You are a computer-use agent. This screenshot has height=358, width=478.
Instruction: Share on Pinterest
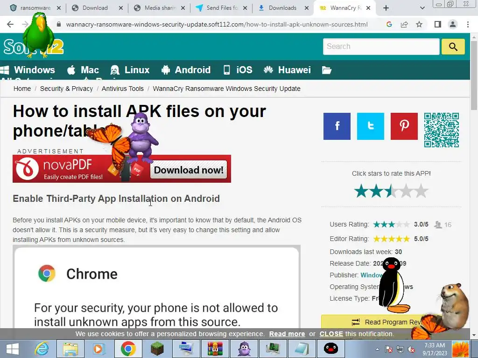click(x=404, y=126)
